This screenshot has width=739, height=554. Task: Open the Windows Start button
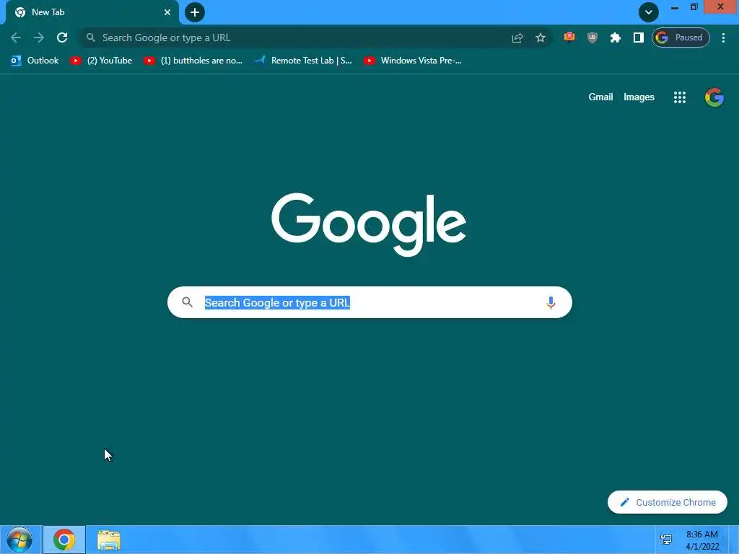tap(19, 540)
